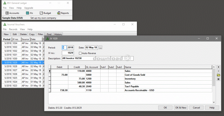Open the Budget chart icon

tap(41, 13)
